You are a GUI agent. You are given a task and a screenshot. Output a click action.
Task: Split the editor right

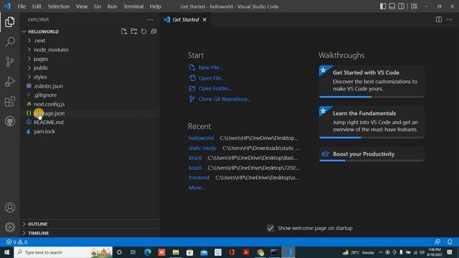tap(439, 19)
